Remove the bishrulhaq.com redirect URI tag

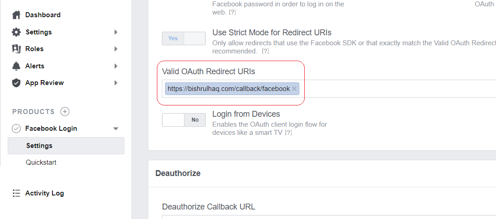pos(294,89)
